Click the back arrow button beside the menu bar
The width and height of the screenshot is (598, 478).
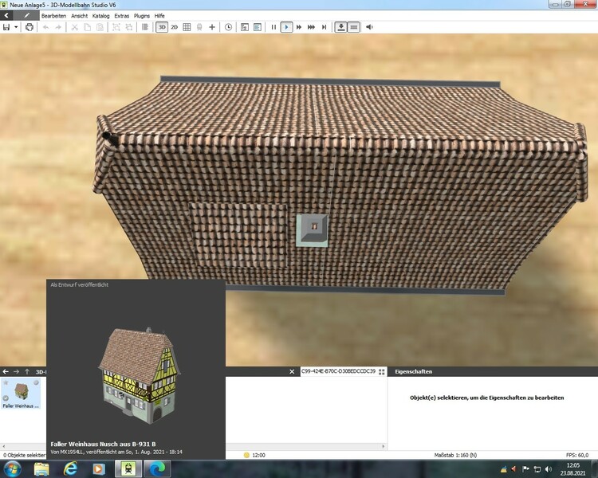coord(6,16)
